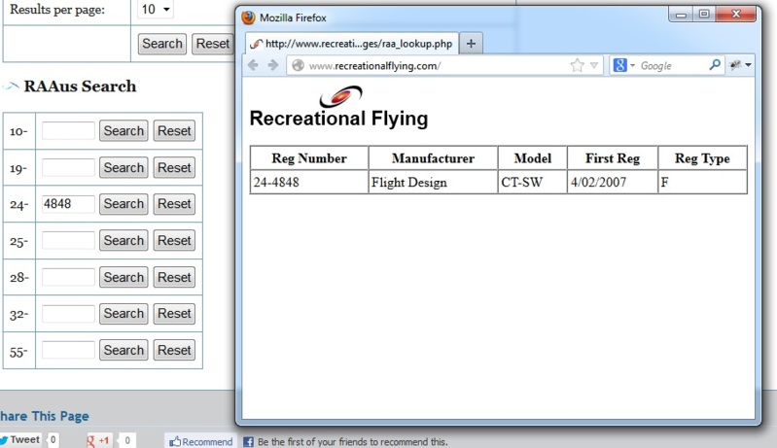Click Search in the 25- row

[x=124, y=241]
